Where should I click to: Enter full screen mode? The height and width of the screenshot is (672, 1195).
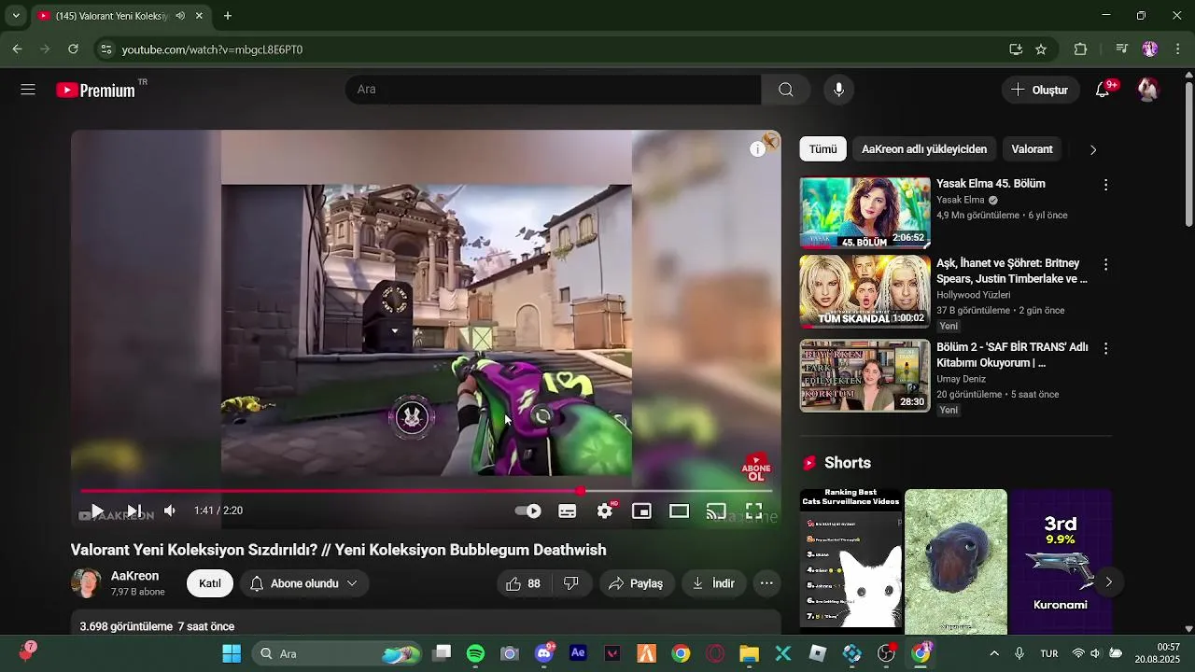(753, 511)
